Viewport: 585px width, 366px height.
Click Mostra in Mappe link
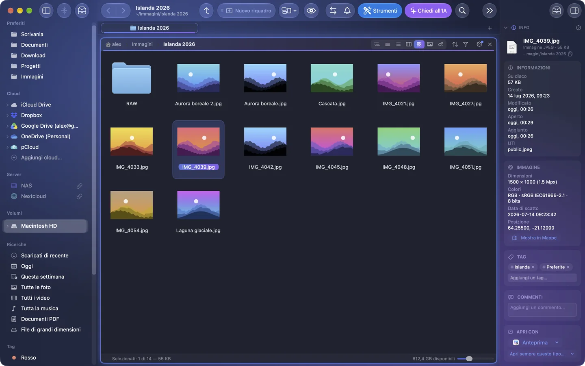[535, 238]
